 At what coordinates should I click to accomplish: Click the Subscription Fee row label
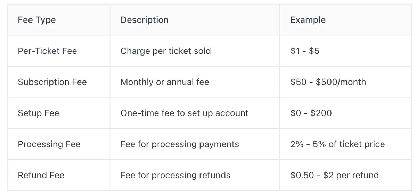tap(52, 82)
